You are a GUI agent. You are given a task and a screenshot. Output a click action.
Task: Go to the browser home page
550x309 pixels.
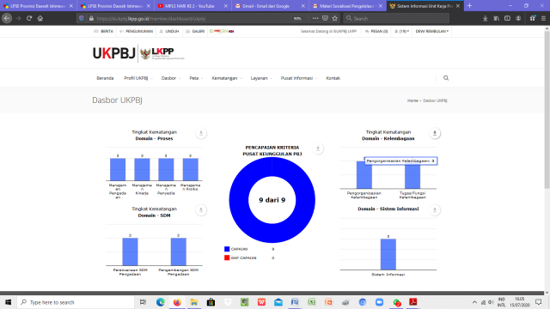click(40, 18)
